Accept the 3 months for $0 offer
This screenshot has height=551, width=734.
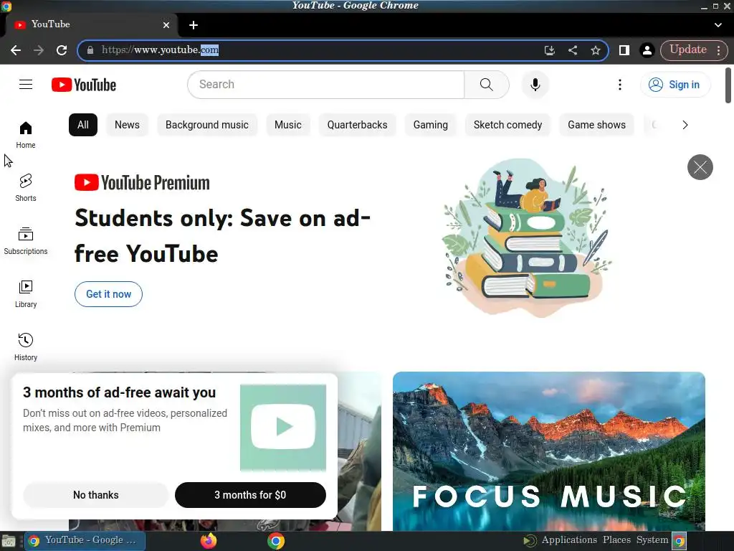[250, 495]
